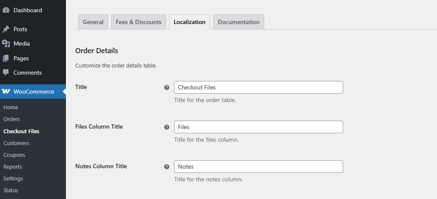Click 'Title for the files column.' description
The height and width of the screenshot is (199, 437).
click(x=206, y=140)
